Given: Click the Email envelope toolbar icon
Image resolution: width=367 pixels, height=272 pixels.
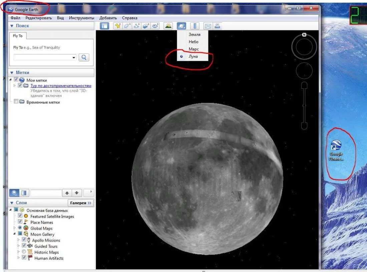Looking at the screenshot, I should (x=208, y=26).
